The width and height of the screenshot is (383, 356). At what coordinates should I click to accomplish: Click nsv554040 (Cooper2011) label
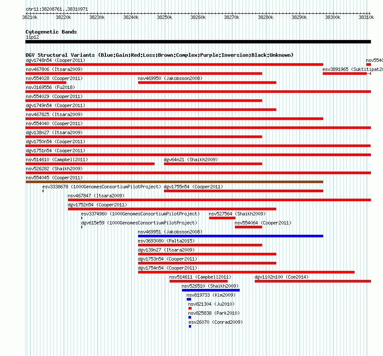(54, 123)
